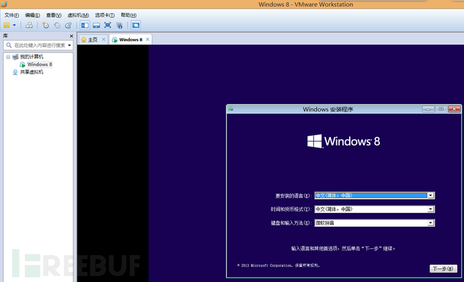This screenshot has width=464, height=282.
Task: Click the revert to snapshot icon
Action: pos(56,25)
